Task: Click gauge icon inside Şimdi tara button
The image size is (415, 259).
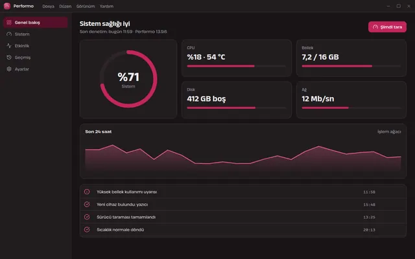Action: [x=375, y=27]
